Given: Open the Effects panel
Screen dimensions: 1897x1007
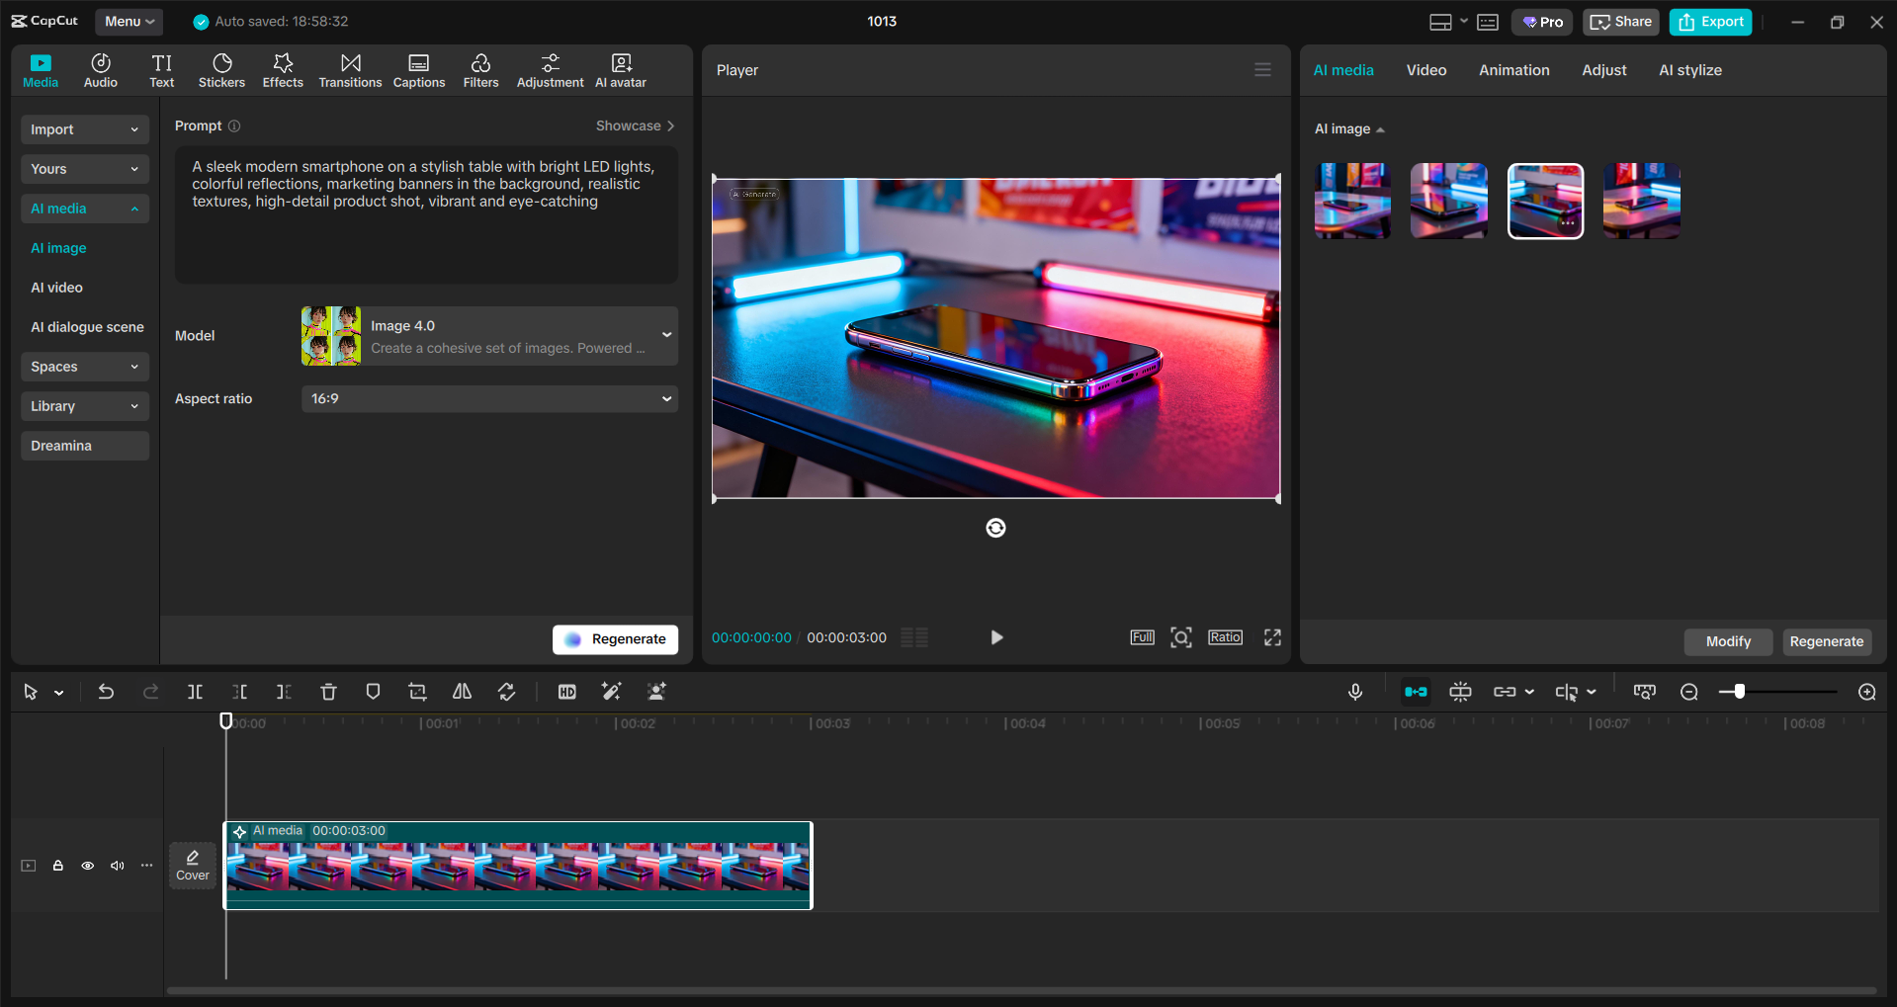Looking at the screenshot, I should click(283, 69).
